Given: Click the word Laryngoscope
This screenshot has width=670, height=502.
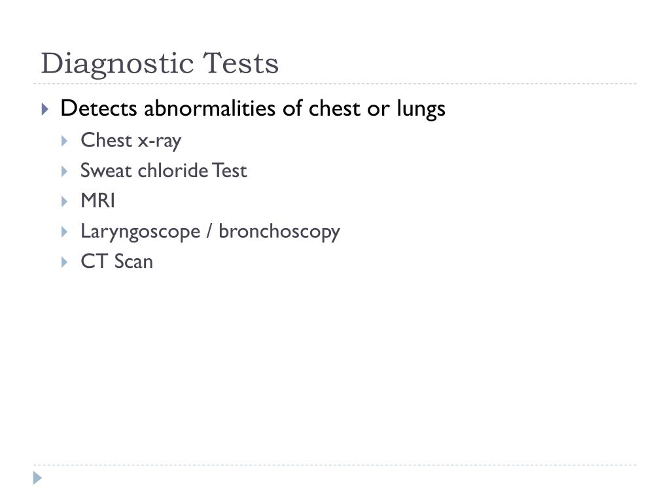Looking at the screenshot, I should (141, 232).
